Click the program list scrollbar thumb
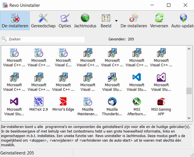The width and height of the screenshot is (194, 157). 189,91
